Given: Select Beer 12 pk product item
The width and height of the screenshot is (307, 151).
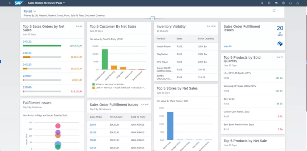Looking at the screenshot, I should (x=253, y=101).
